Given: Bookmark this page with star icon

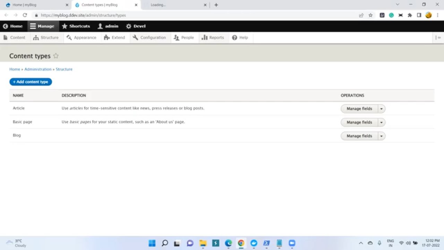Looking at the screenshot, I should [370, 15].
